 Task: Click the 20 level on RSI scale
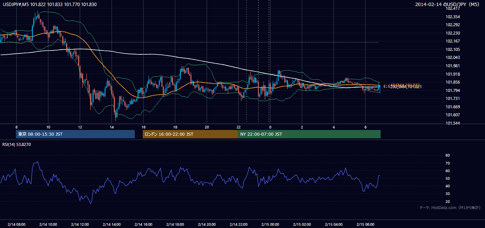(x=447, y=201)
